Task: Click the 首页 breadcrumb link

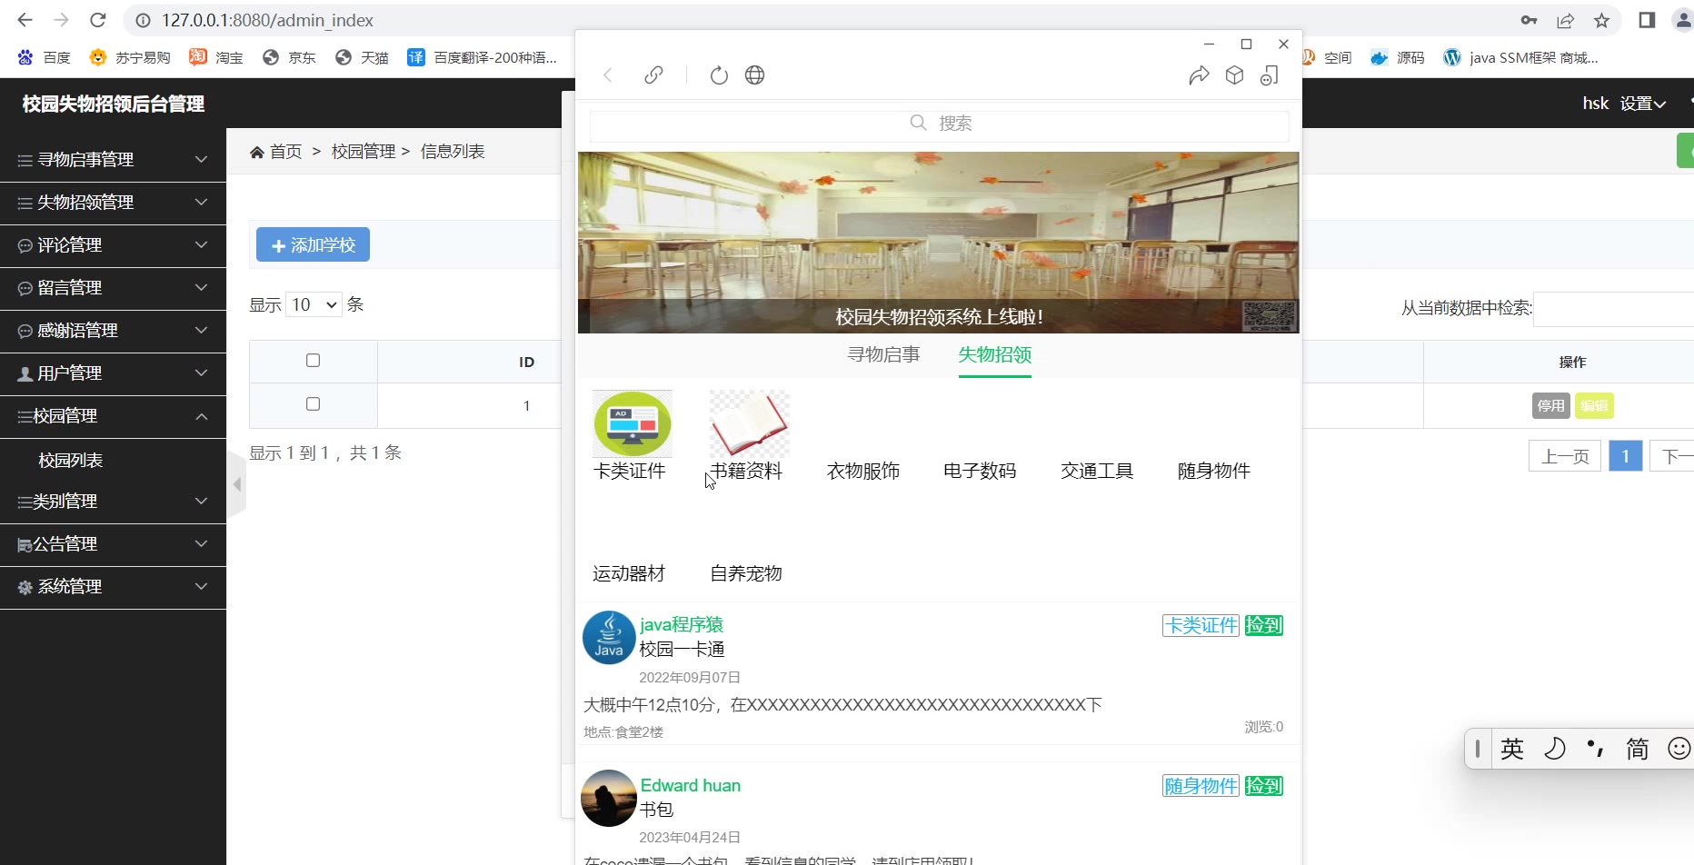Action: pyautogui.click(x=285, y=152)
